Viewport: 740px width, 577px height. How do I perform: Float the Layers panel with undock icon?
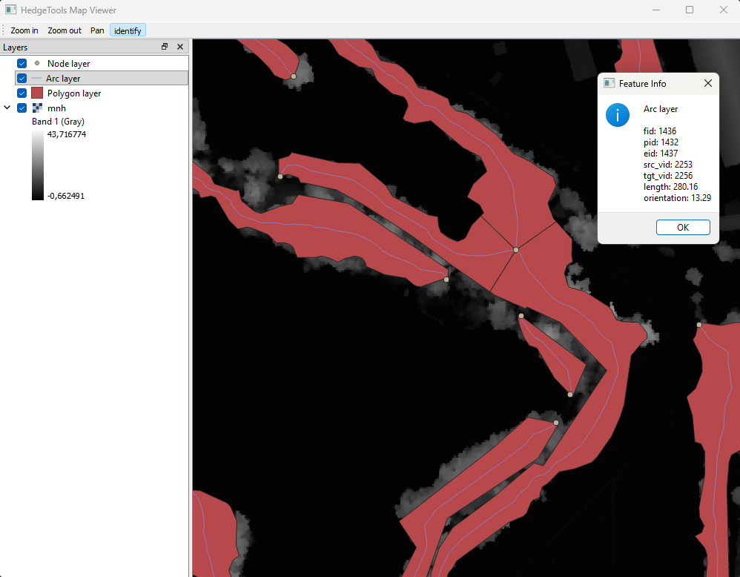[165, 47]
